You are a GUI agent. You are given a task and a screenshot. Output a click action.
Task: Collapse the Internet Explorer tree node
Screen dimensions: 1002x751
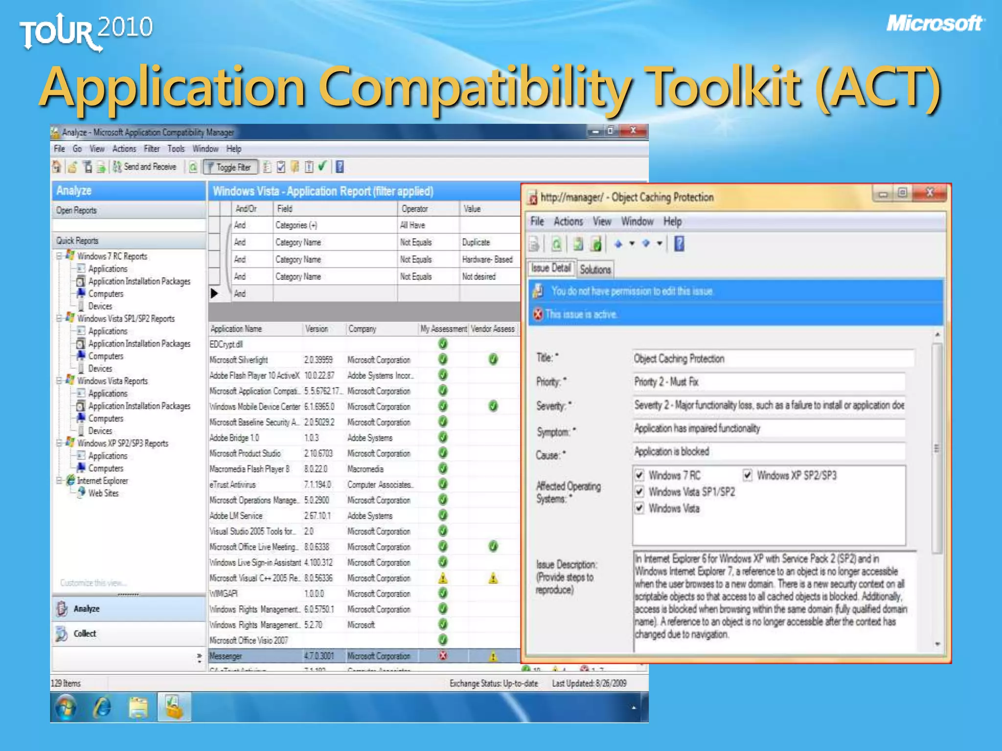(x=59, y=481)
